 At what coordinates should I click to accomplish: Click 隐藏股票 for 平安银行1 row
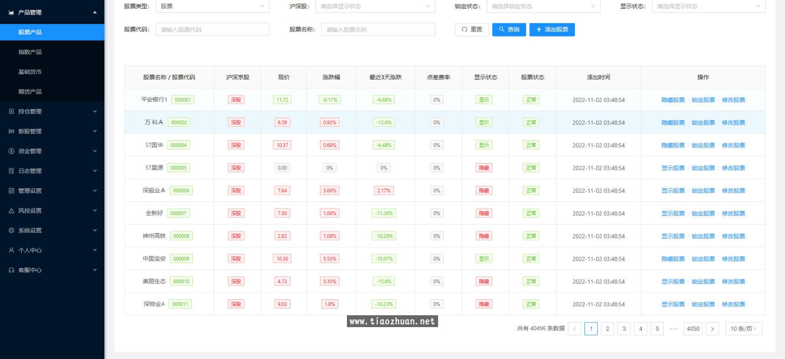click(673, 100)
